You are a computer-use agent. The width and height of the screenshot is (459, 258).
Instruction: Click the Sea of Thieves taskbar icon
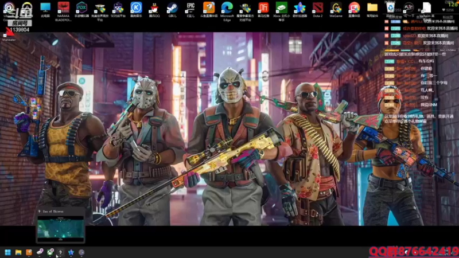(60, 252)
